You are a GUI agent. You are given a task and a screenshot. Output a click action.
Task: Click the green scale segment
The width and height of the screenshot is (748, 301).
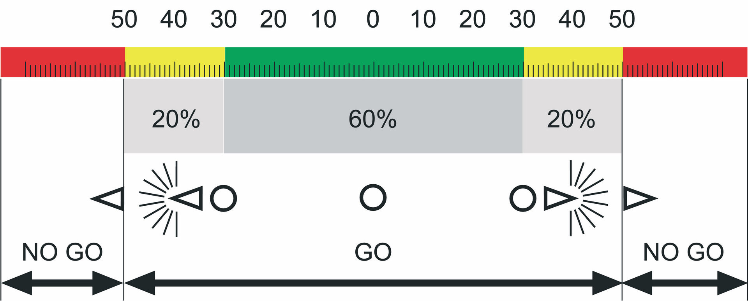pos(374,62)
